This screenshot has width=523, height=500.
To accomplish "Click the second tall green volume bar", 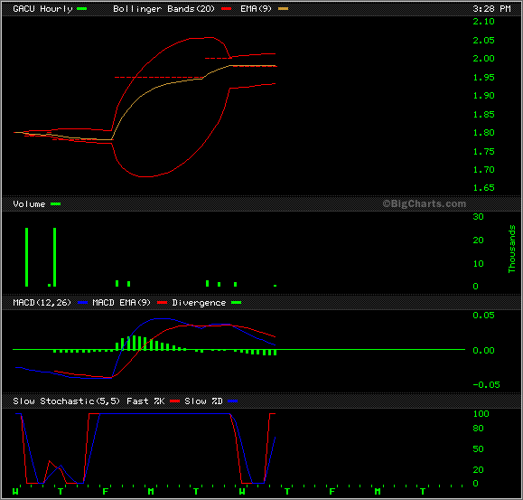I will click(x=55, y=257).
